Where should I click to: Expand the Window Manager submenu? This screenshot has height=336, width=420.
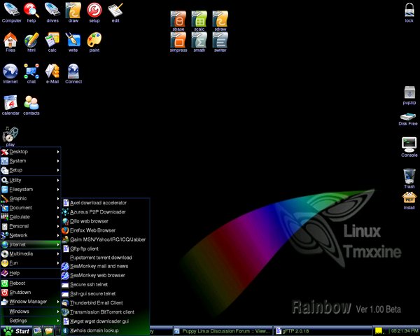(30, 302)
